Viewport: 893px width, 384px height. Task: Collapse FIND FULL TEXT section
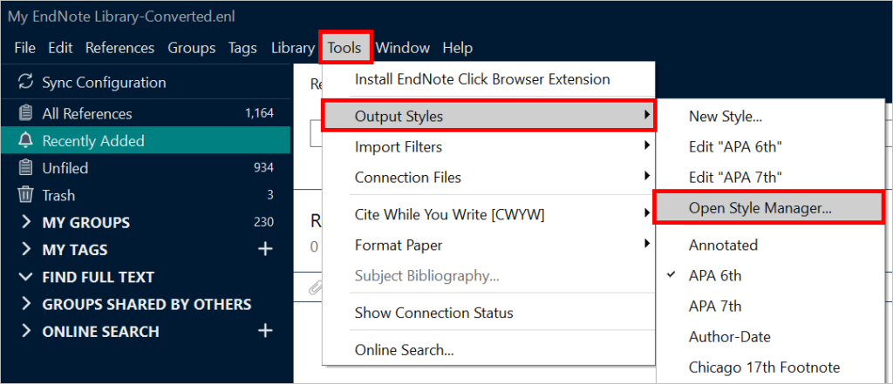[x=25, y=277]
